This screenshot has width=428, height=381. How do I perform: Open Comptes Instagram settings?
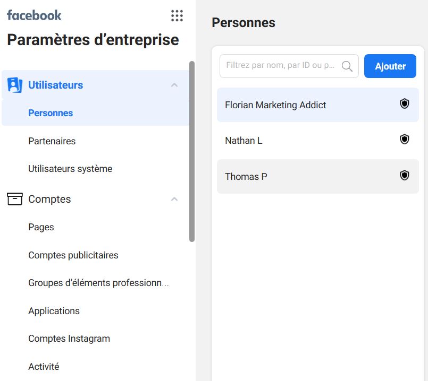(x=69, y=339)
